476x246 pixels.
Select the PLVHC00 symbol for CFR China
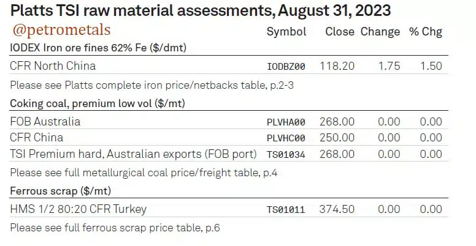click(286, 138)
